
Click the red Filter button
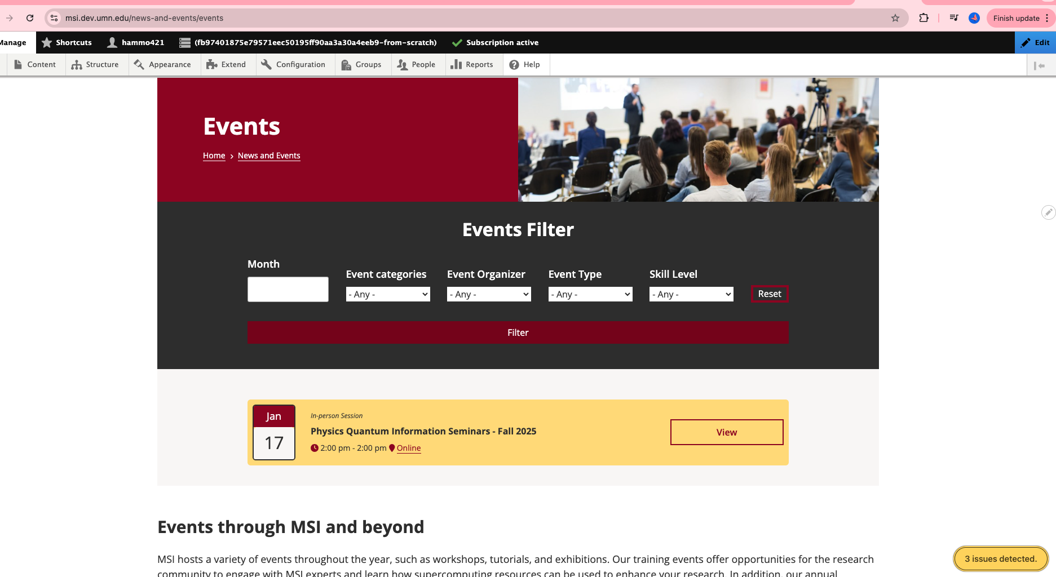(x=518, y=332)
